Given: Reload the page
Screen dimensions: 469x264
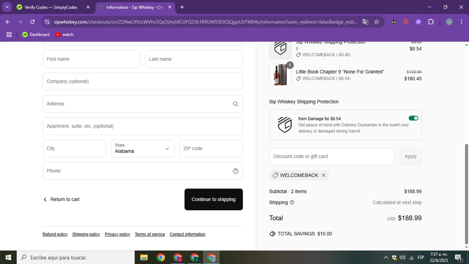Looking at the screenshot, I should (33, 22).
